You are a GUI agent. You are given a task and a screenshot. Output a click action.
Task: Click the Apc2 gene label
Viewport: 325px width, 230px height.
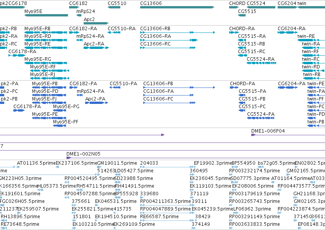point(89,19)
